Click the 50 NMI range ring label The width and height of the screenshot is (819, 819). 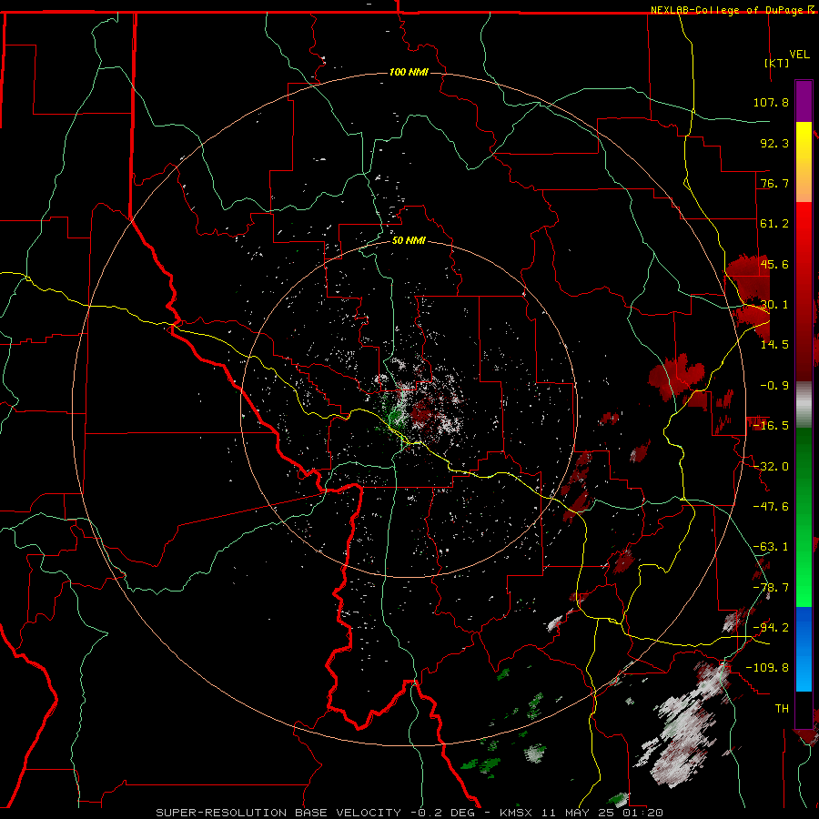409,240
